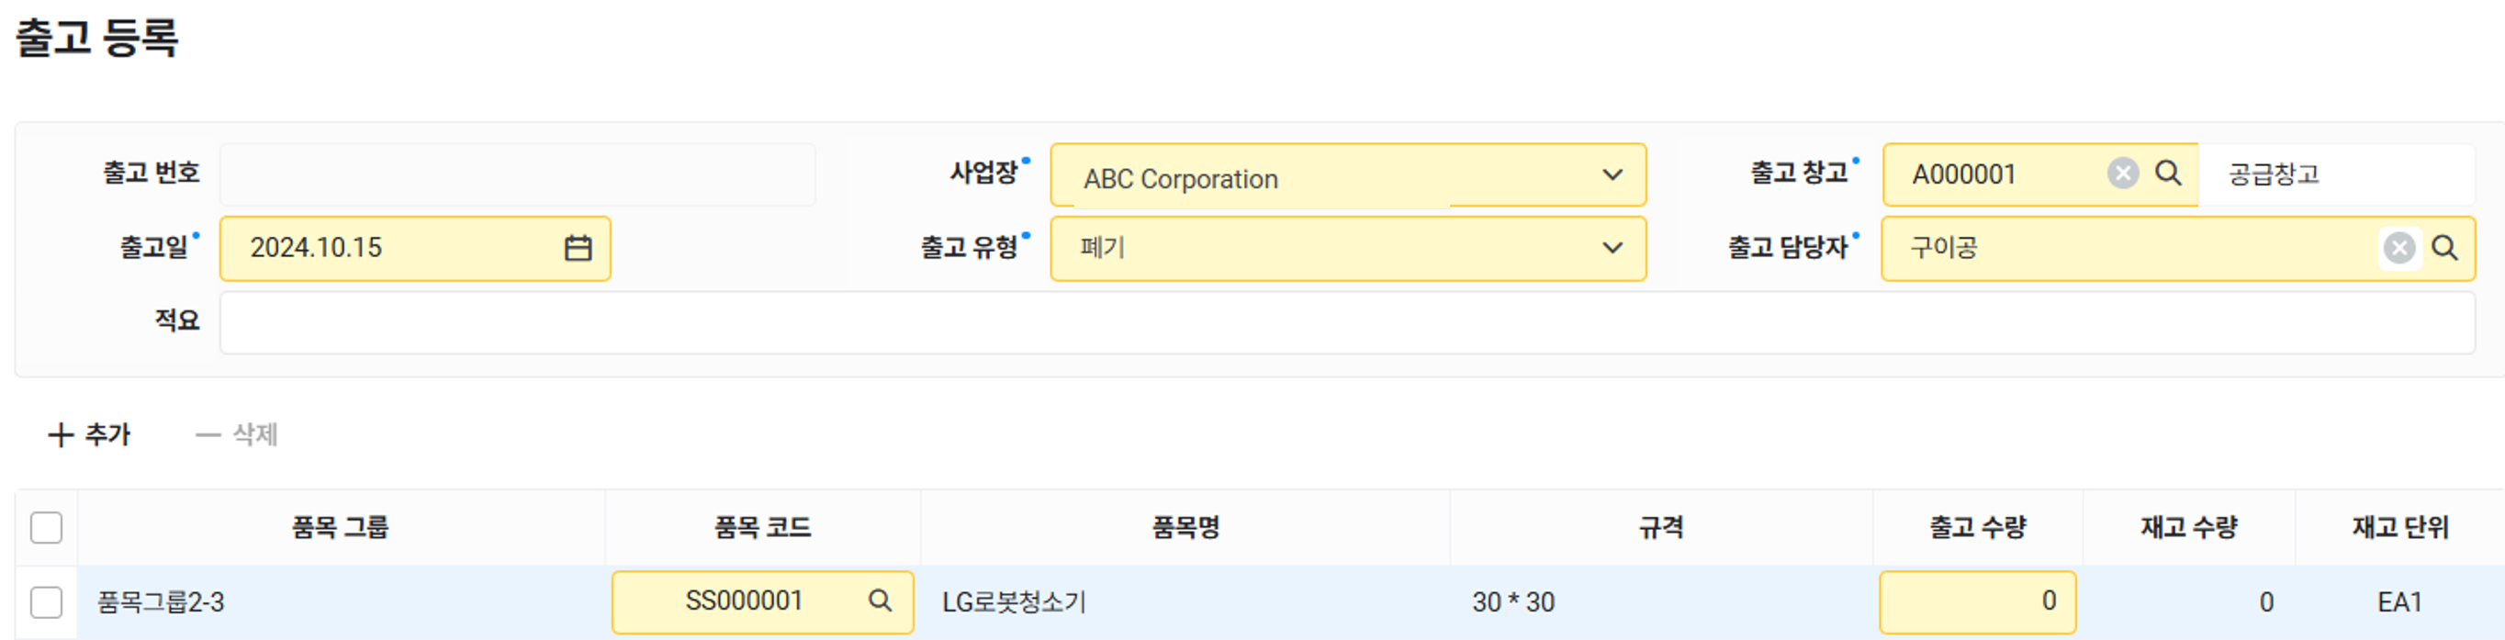Click the 적요 remarks input field
This screenshot has height=640, width=2505.
pyautogui.click(x=1346, y=322)
